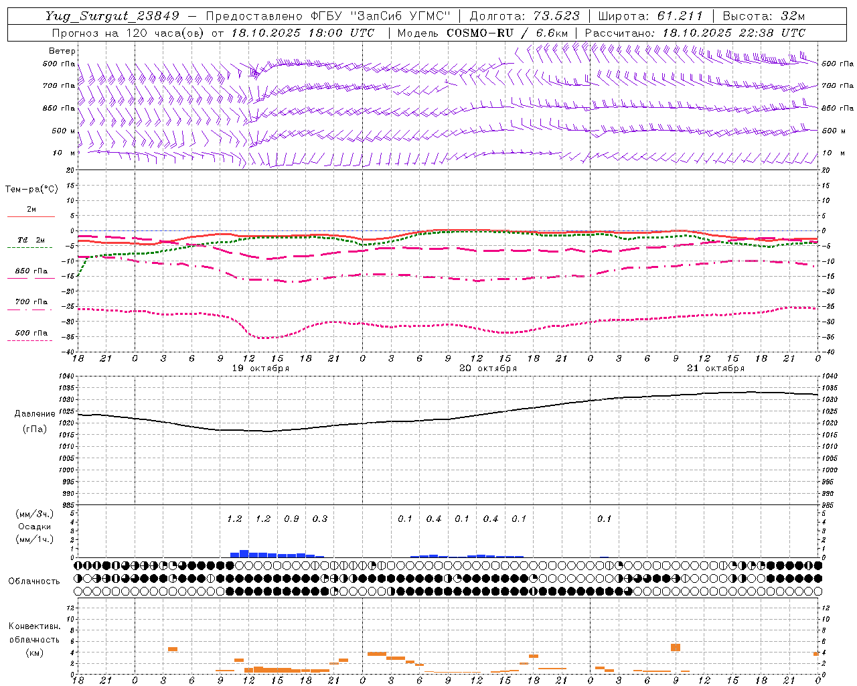Viewport: 857px width, 686px height.
Task: Click the tallest orange convective bar on 21 октября
Action: (x=676, y=647)
